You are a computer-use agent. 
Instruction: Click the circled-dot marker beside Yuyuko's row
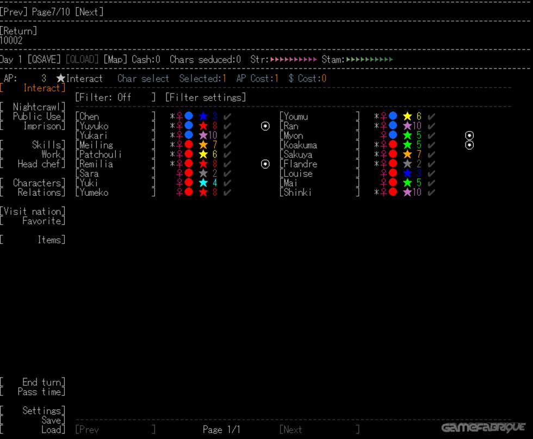tap(265, 126)
